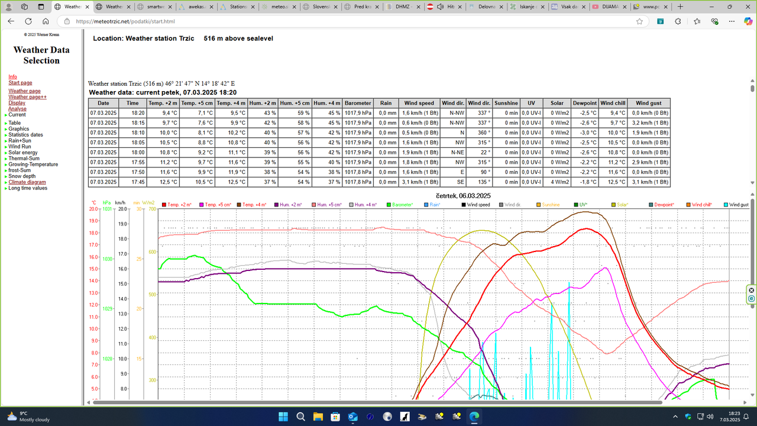Click the browser workspaces icon

pos(24,7)
